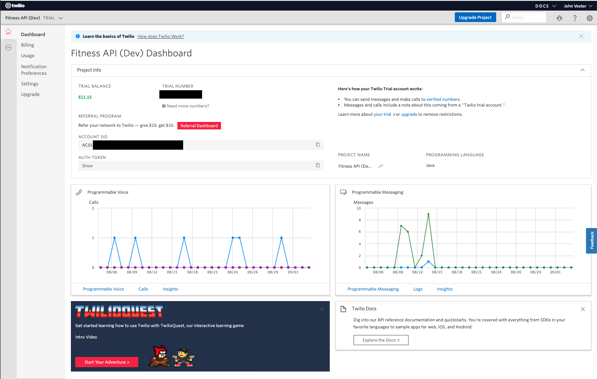This screenshot has width=597, height=379.
Task: Edit the project name pencil icon
Action: click(x=381, y=166)
